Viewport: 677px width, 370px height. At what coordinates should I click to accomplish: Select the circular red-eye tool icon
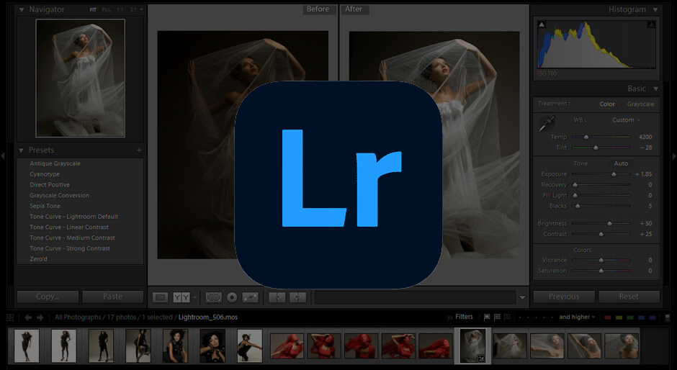233,297
